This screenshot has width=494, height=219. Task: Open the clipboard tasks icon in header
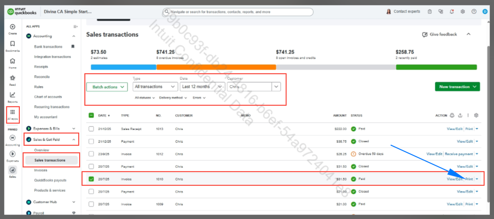[430, 12]
